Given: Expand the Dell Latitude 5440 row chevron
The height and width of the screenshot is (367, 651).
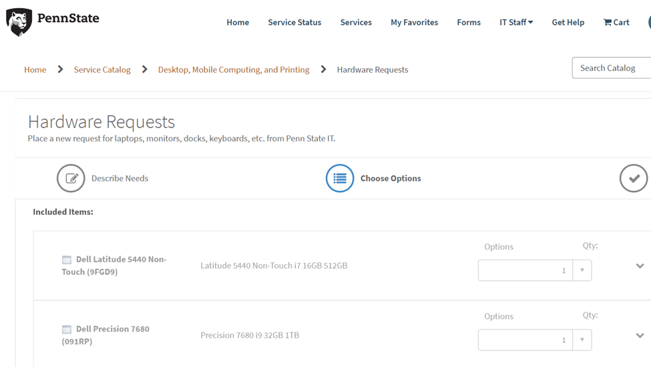Looking at the screenshot, I should [640, 266].
